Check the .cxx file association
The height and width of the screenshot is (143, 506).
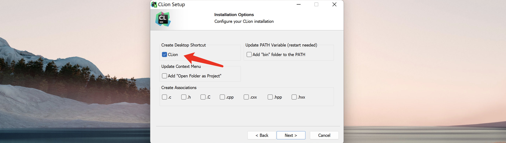pyautogui.click(x=246, y=97)
